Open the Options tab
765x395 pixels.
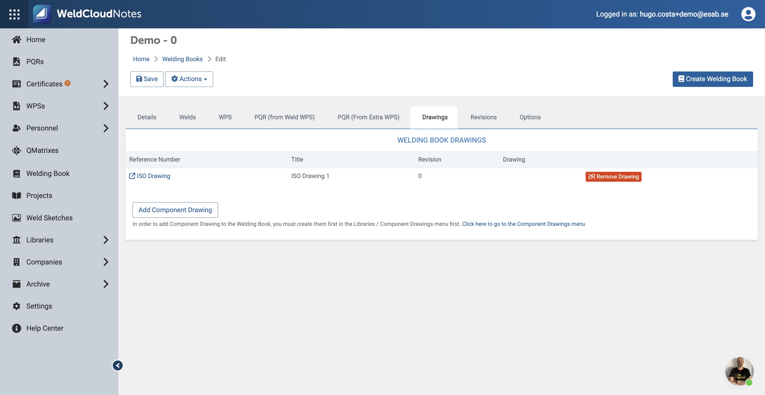pyautogui.click(x=530, y=117)
